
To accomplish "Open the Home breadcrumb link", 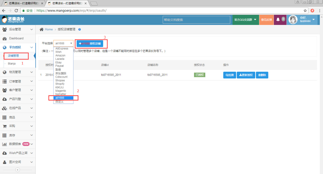I will 49,29.
